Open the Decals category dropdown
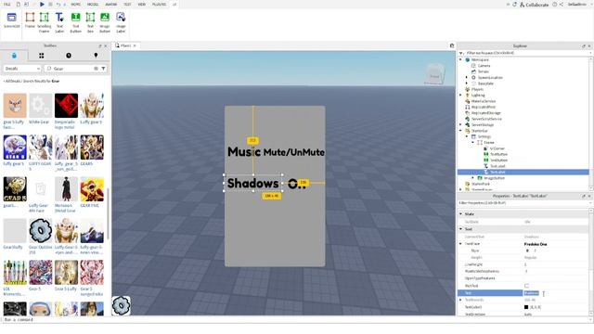Viewport: 594px width, 334px height. pyautogui.click(x=22, y=69)
